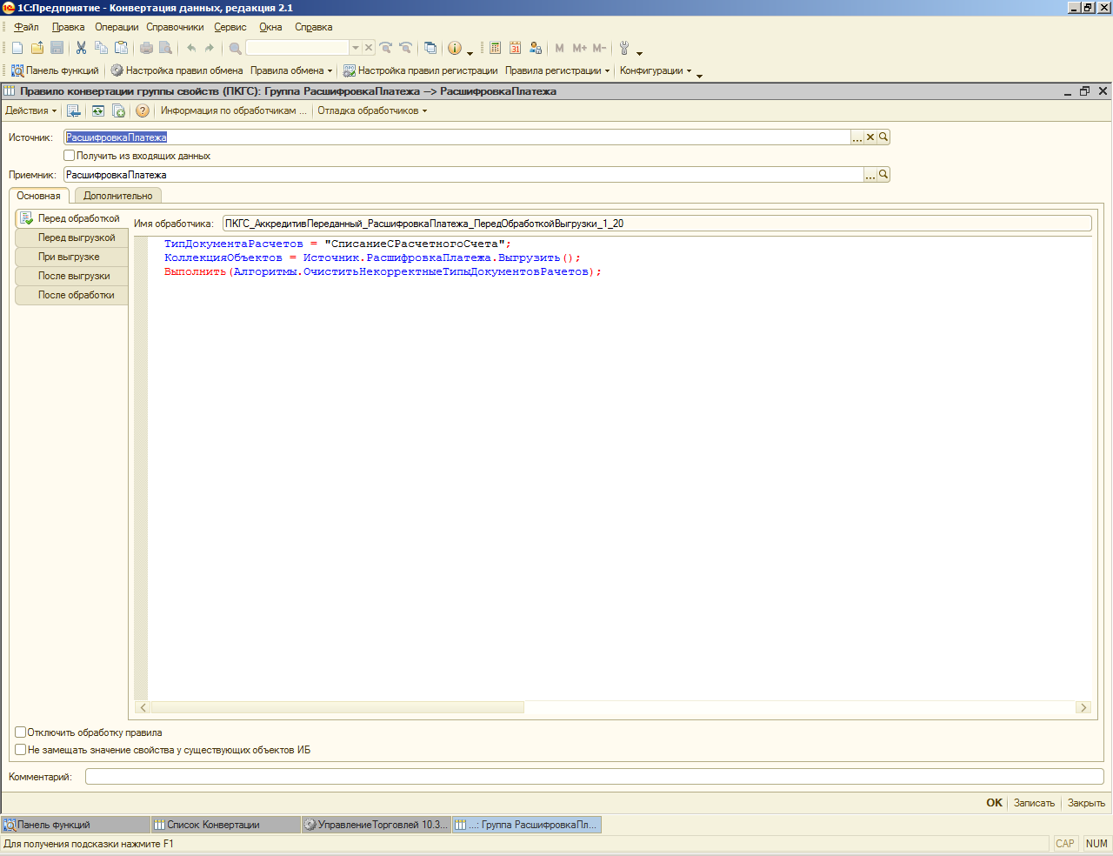Open the Отладка обработчиков dropdown
The height and width of the screenshot is (856, 1113).
click(x=372, y=110)
